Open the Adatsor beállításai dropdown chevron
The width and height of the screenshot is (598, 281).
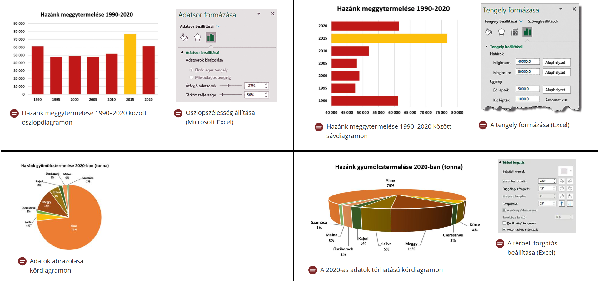[218, 27]
